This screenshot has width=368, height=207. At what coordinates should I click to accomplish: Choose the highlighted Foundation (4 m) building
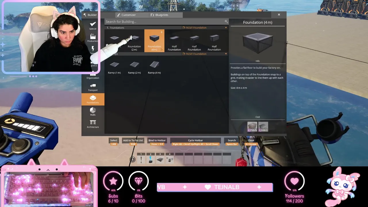(154, 41)
